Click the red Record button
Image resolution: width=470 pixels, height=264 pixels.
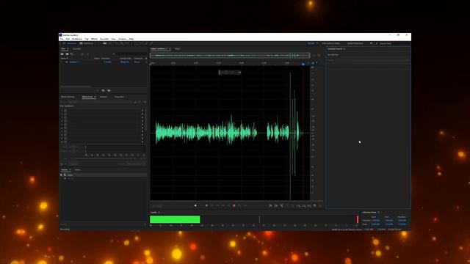[234, 205]
